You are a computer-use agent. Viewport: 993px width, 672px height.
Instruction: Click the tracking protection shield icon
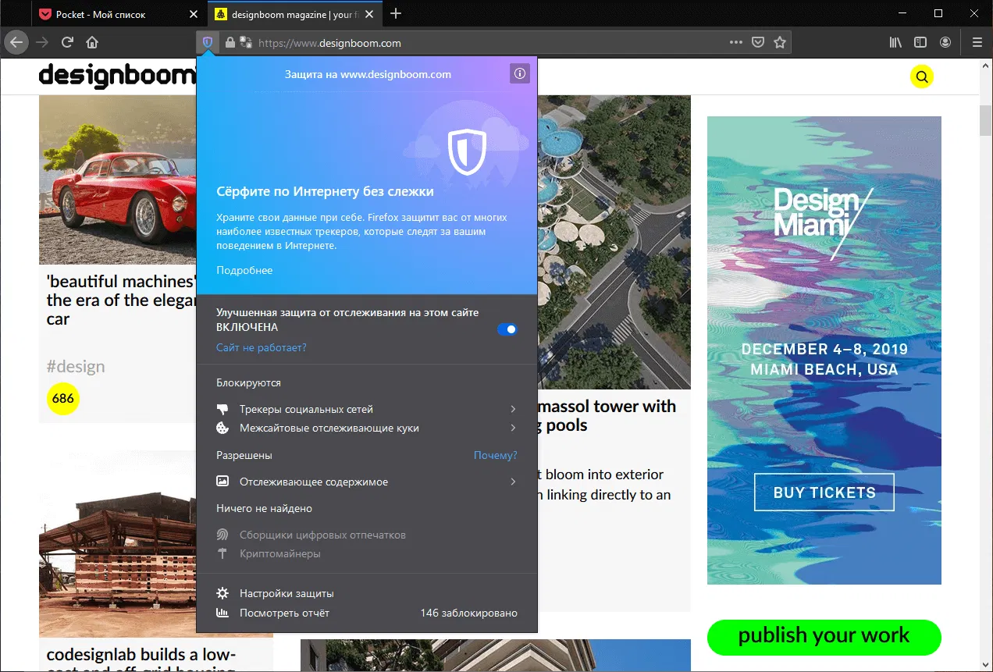tap(206, 42)
